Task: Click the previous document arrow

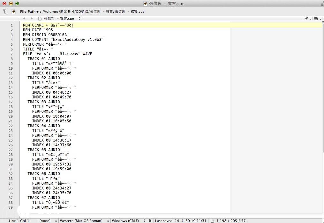Action: pos(25,19)
